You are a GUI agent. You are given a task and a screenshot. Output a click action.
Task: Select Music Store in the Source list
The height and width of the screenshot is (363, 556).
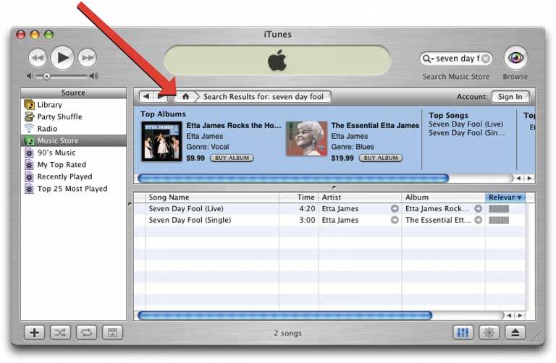(x=73, y=140)
